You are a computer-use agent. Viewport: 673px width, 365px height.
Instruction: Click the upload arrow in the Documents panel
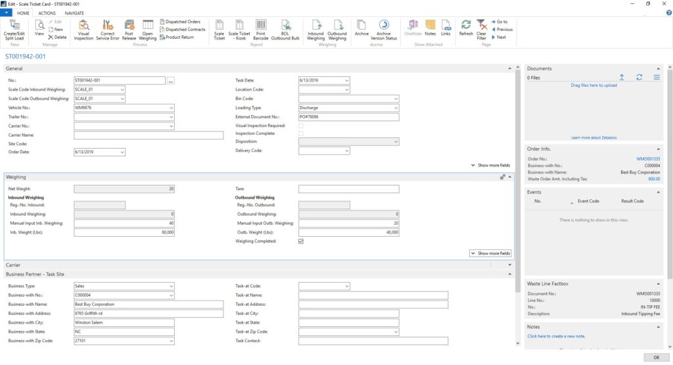point(622,78)
